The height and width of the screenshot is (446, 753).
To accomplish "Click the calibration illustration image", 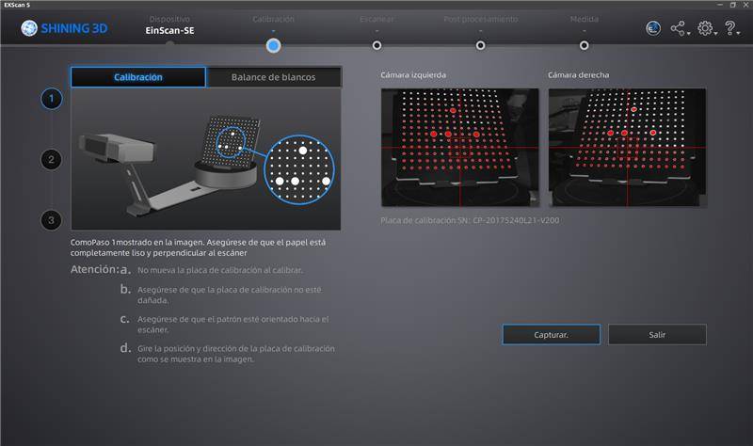I will click(206, 158).
